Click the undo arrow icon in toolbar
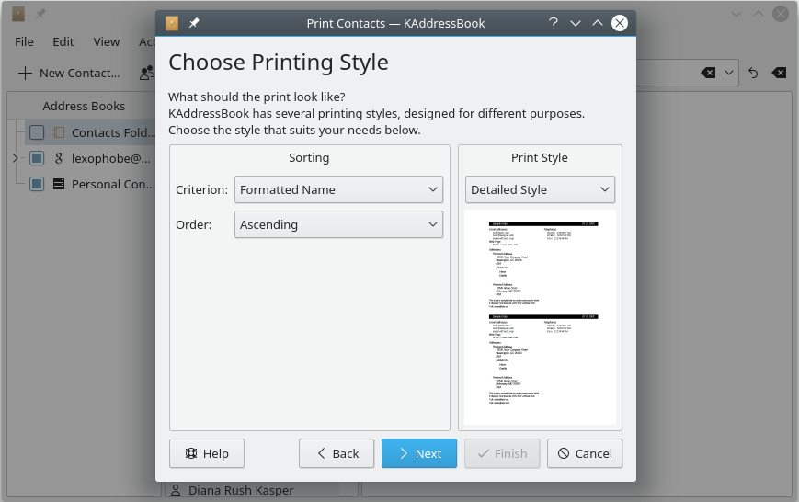The image size is (799, 502). (x=754, y=73)
